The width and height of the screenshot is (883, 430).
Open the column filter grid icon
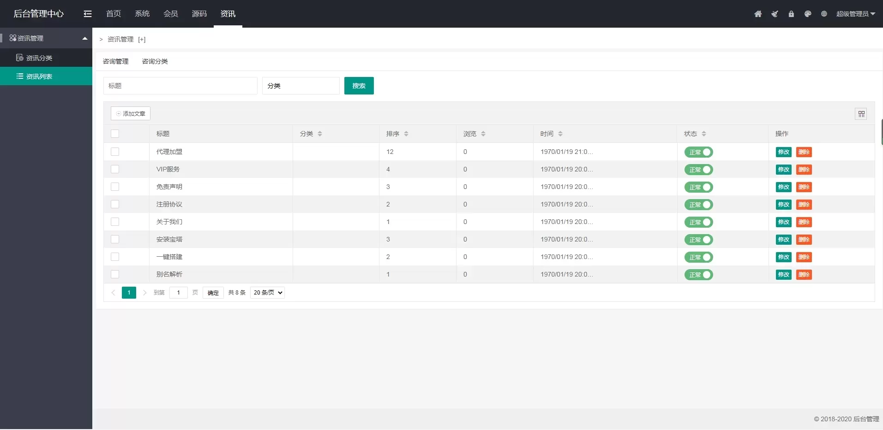(x=861, y=114)
